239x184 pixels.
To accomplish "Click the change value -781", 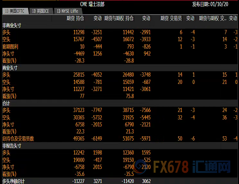I will click(98, 82).
